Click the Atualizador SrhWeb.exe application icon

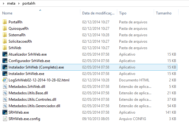(5, 54)
